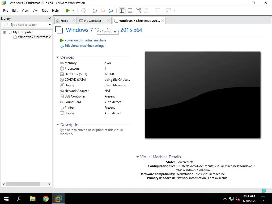Collapse the Virtual Machine Details section

click(138, 157)
